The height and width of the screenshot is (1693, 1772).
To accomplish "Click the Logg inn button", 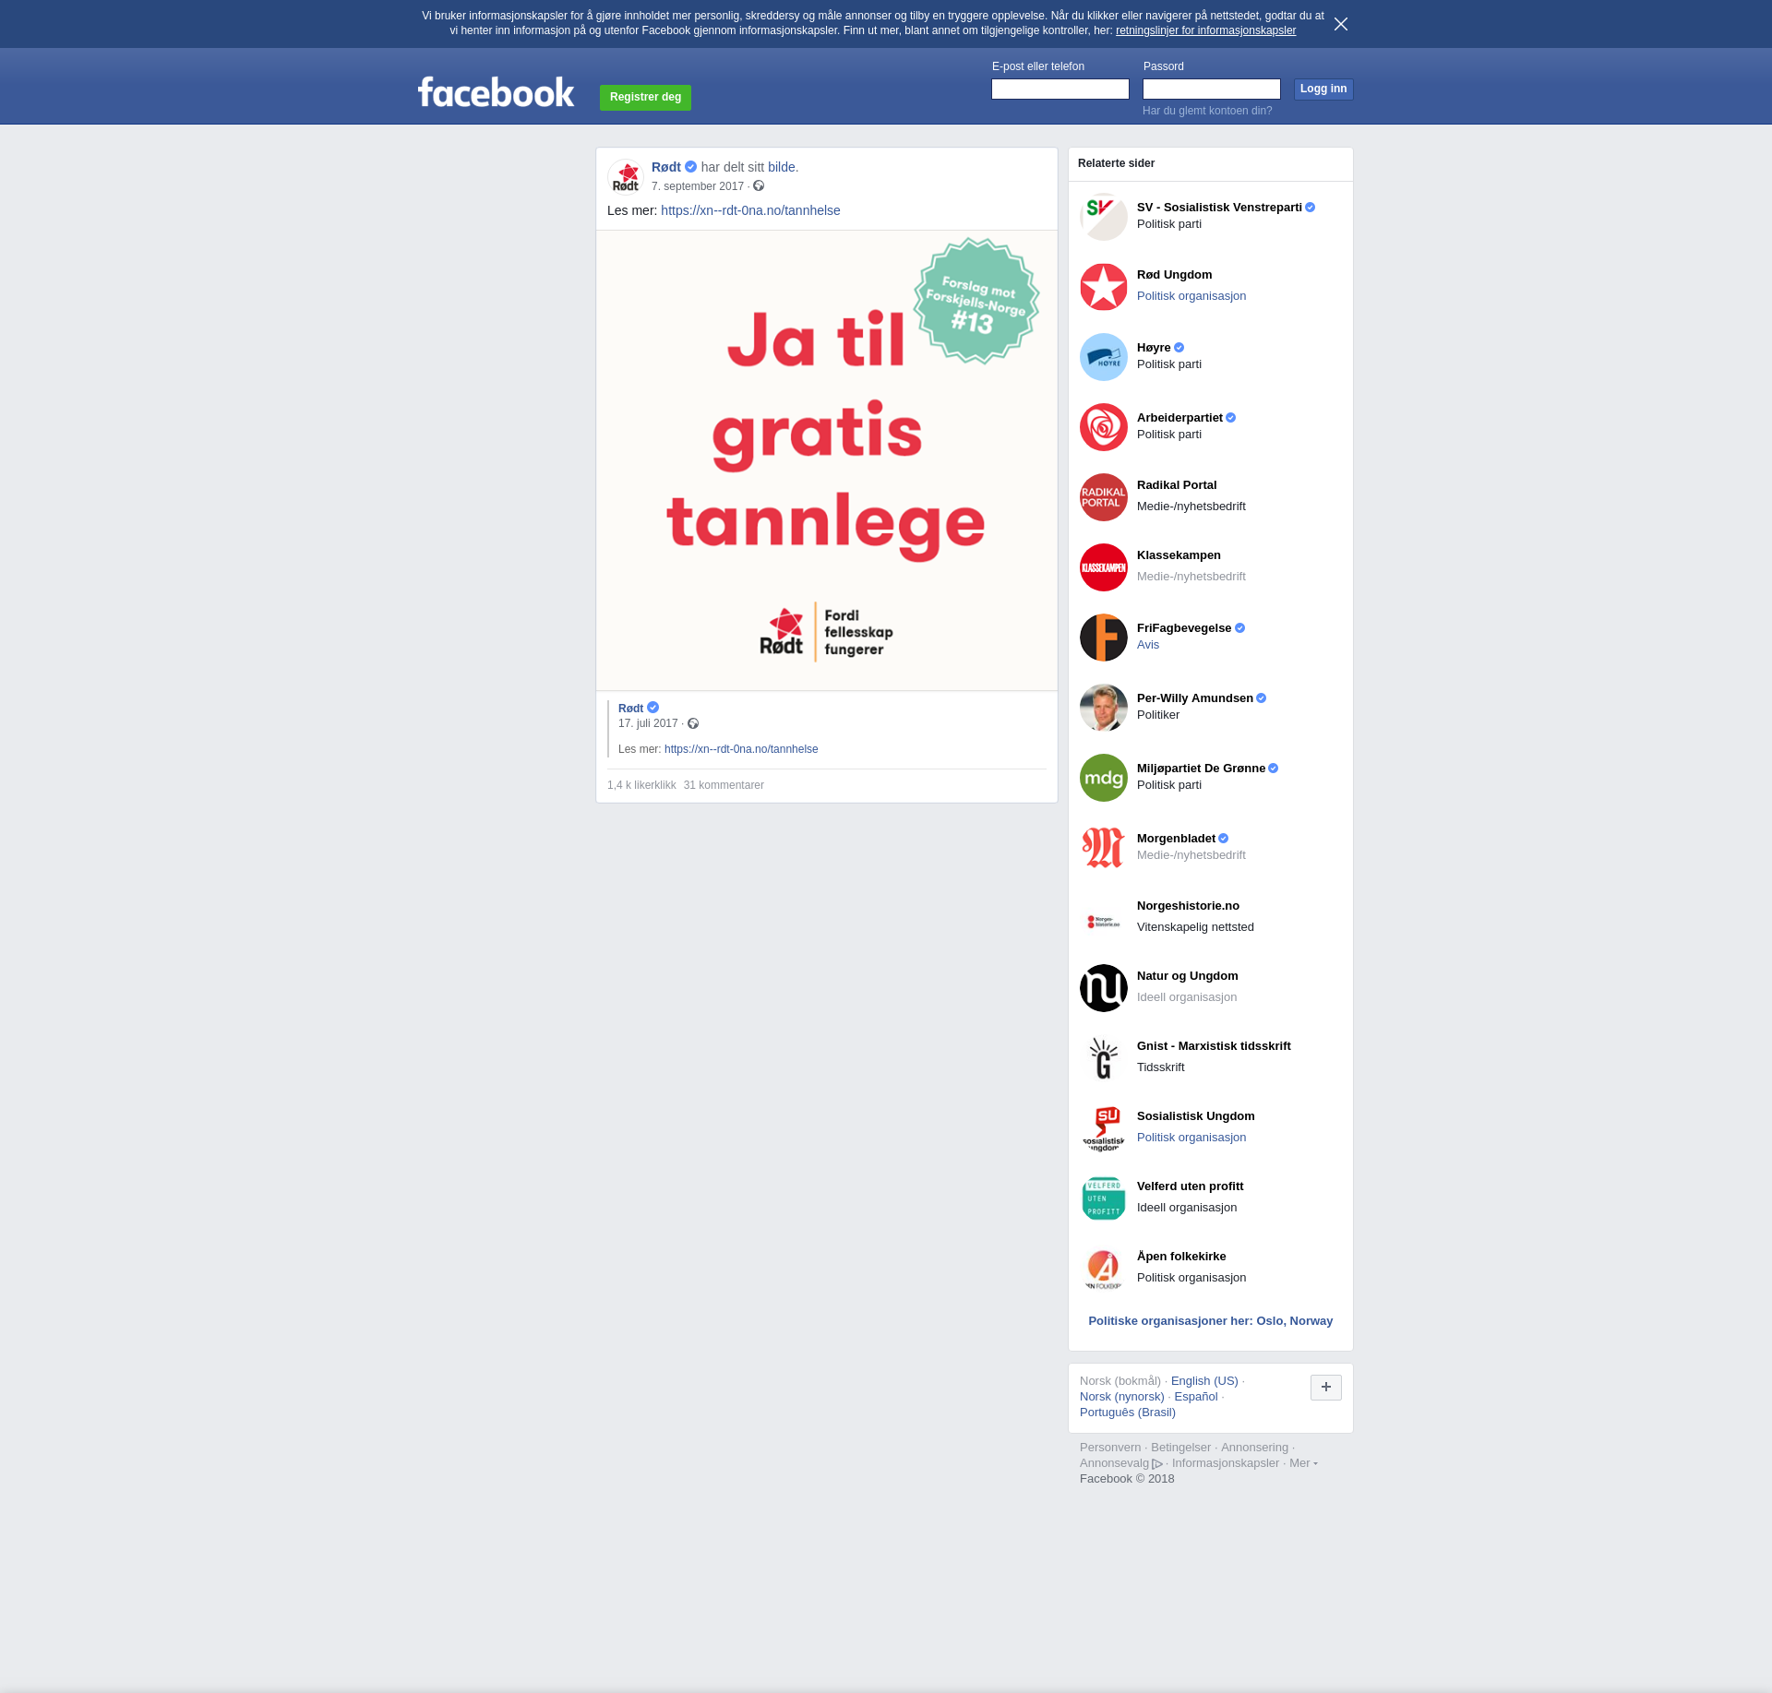I will tap(1323, 89).
